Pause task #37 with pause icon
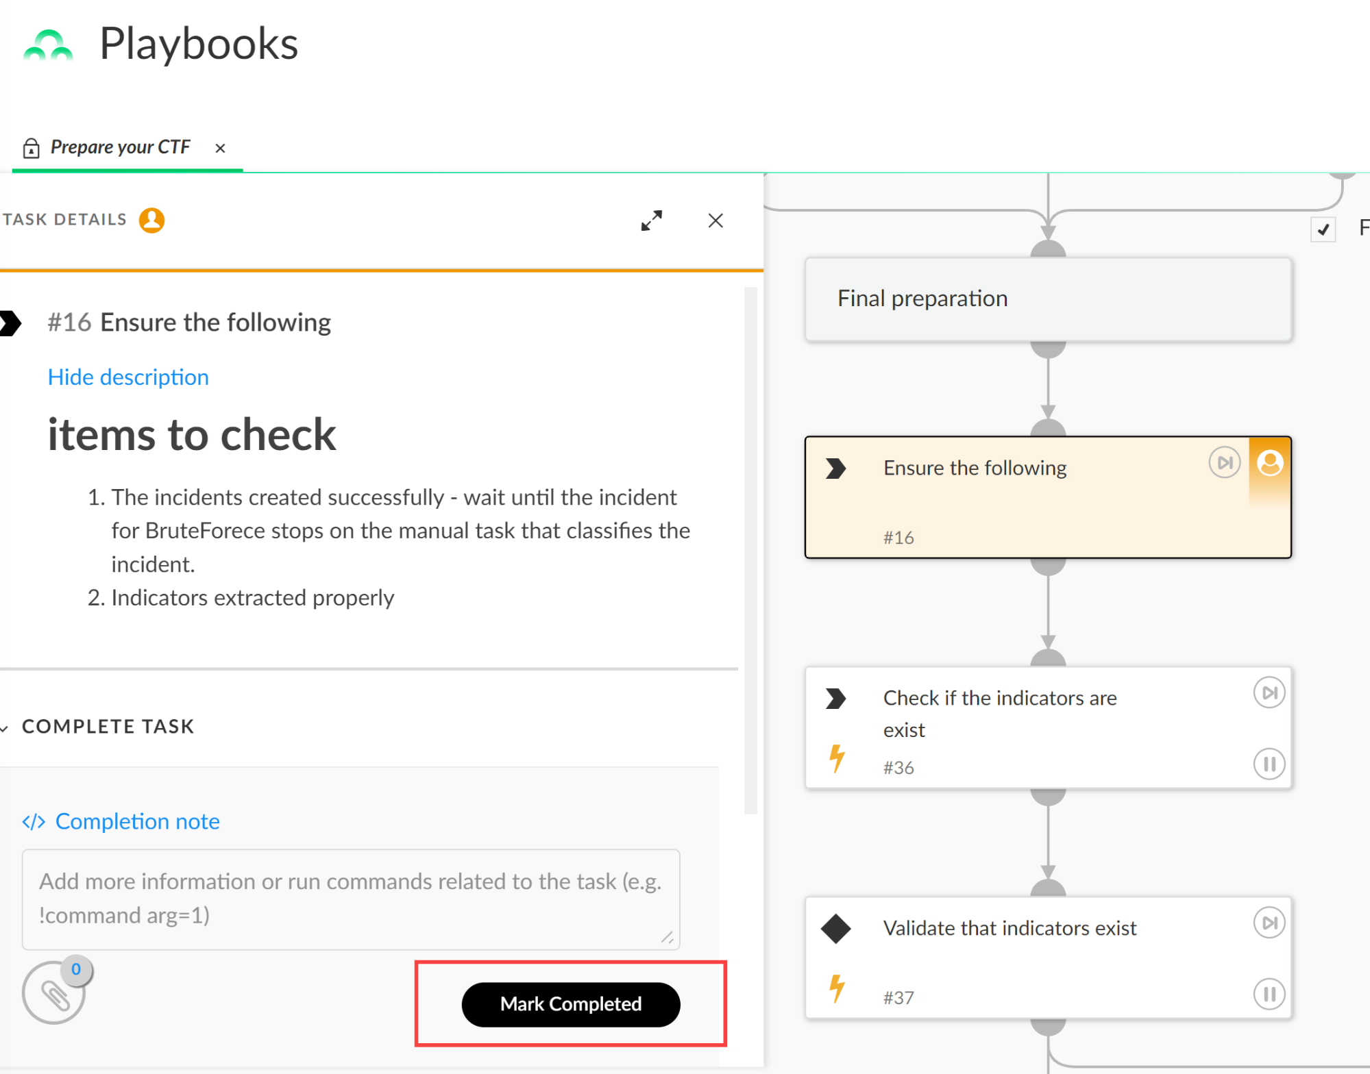The width and height of the screenshot is (1370, 1074). tap(1268, 994)
